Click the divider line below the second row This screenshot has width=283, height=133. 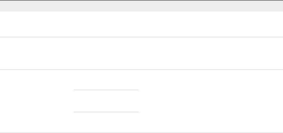point(141,70)
